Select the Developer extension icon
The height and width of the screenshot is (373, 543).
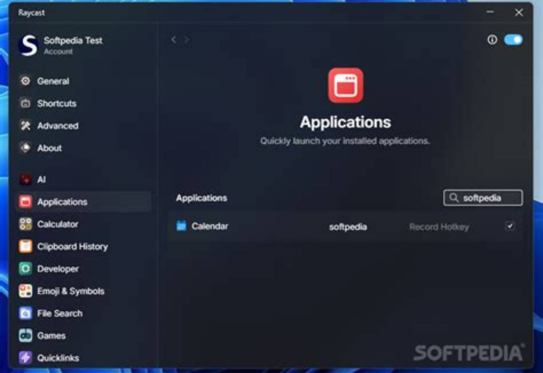pos(25,269)
